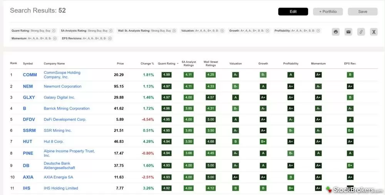Viewport: 385px width, 195px height.
Task: Open Alpine Income Property Trust link
Action: pyautogui.click(x=69, y=153)
